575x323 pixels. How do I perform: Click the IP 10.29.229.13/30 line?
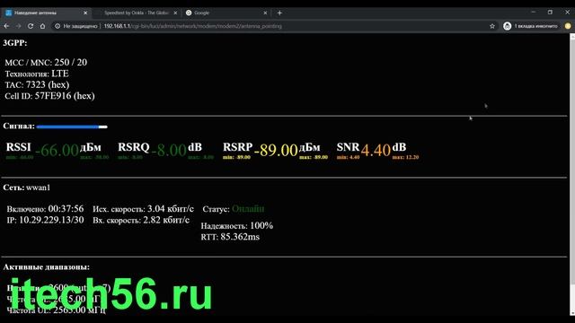click(x=45, y=220)
